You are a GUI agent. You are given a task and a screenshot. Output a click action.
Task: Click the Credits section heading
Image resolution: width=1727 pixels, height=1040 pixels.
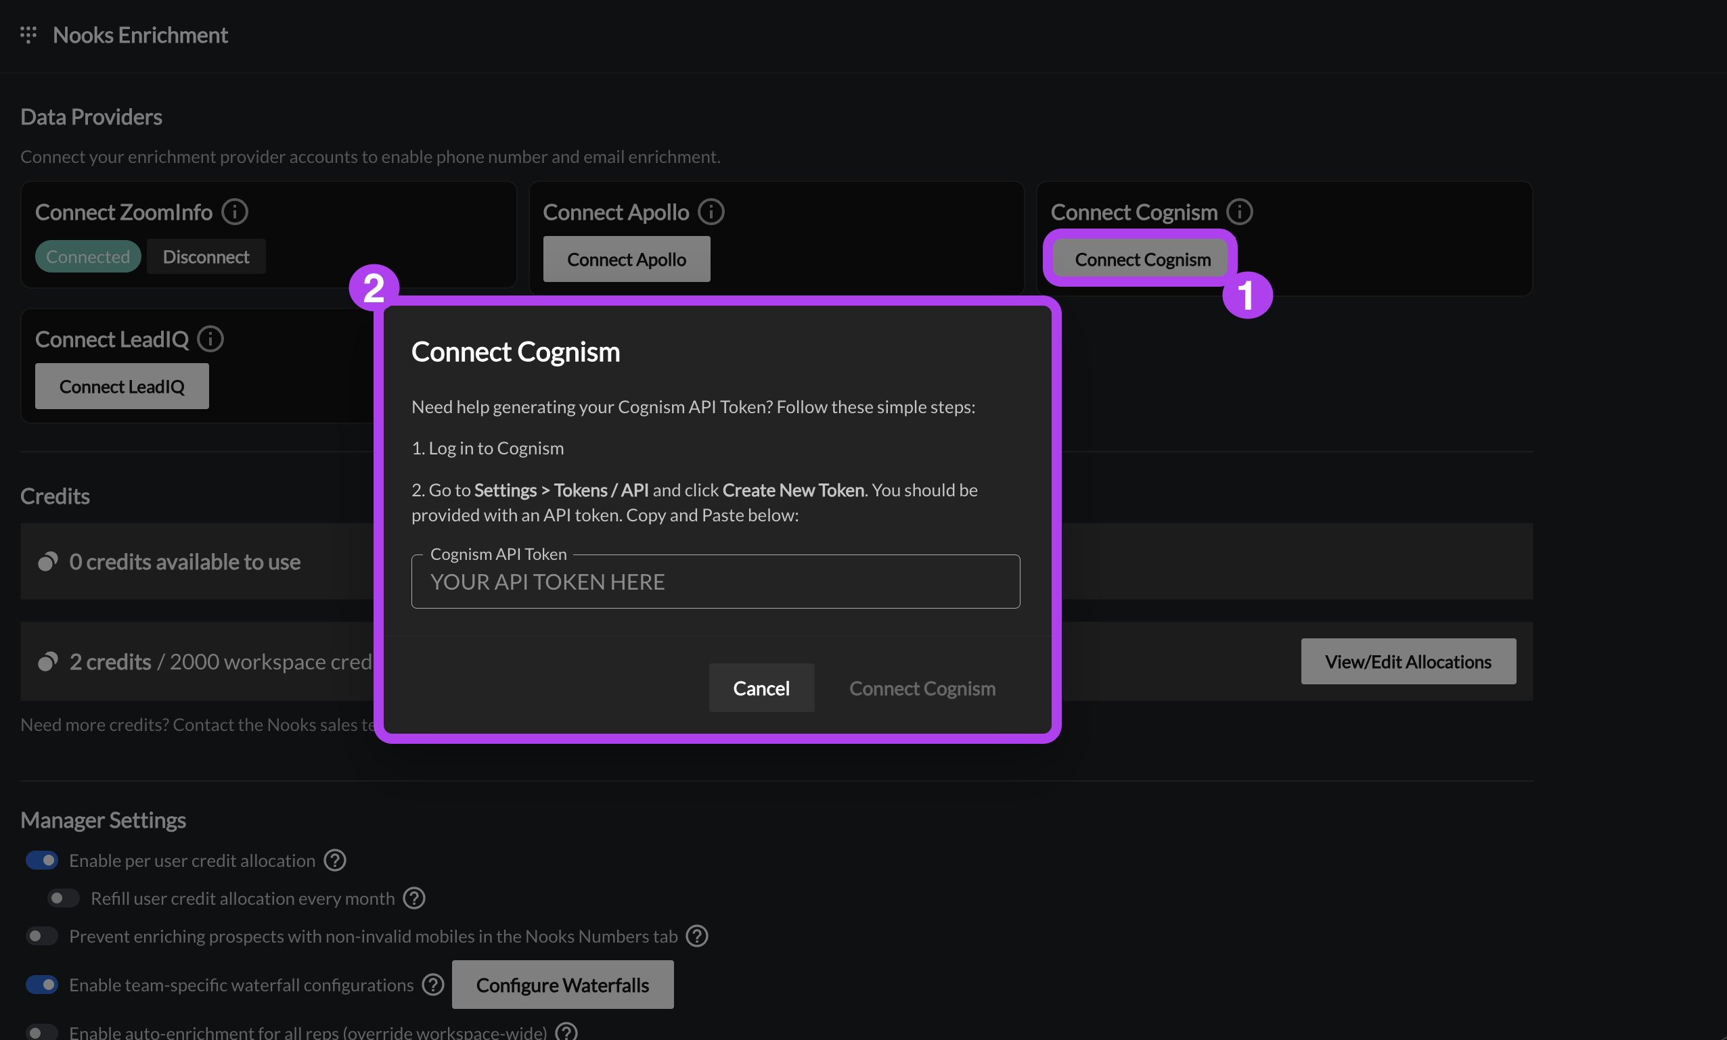pos(55,496)
